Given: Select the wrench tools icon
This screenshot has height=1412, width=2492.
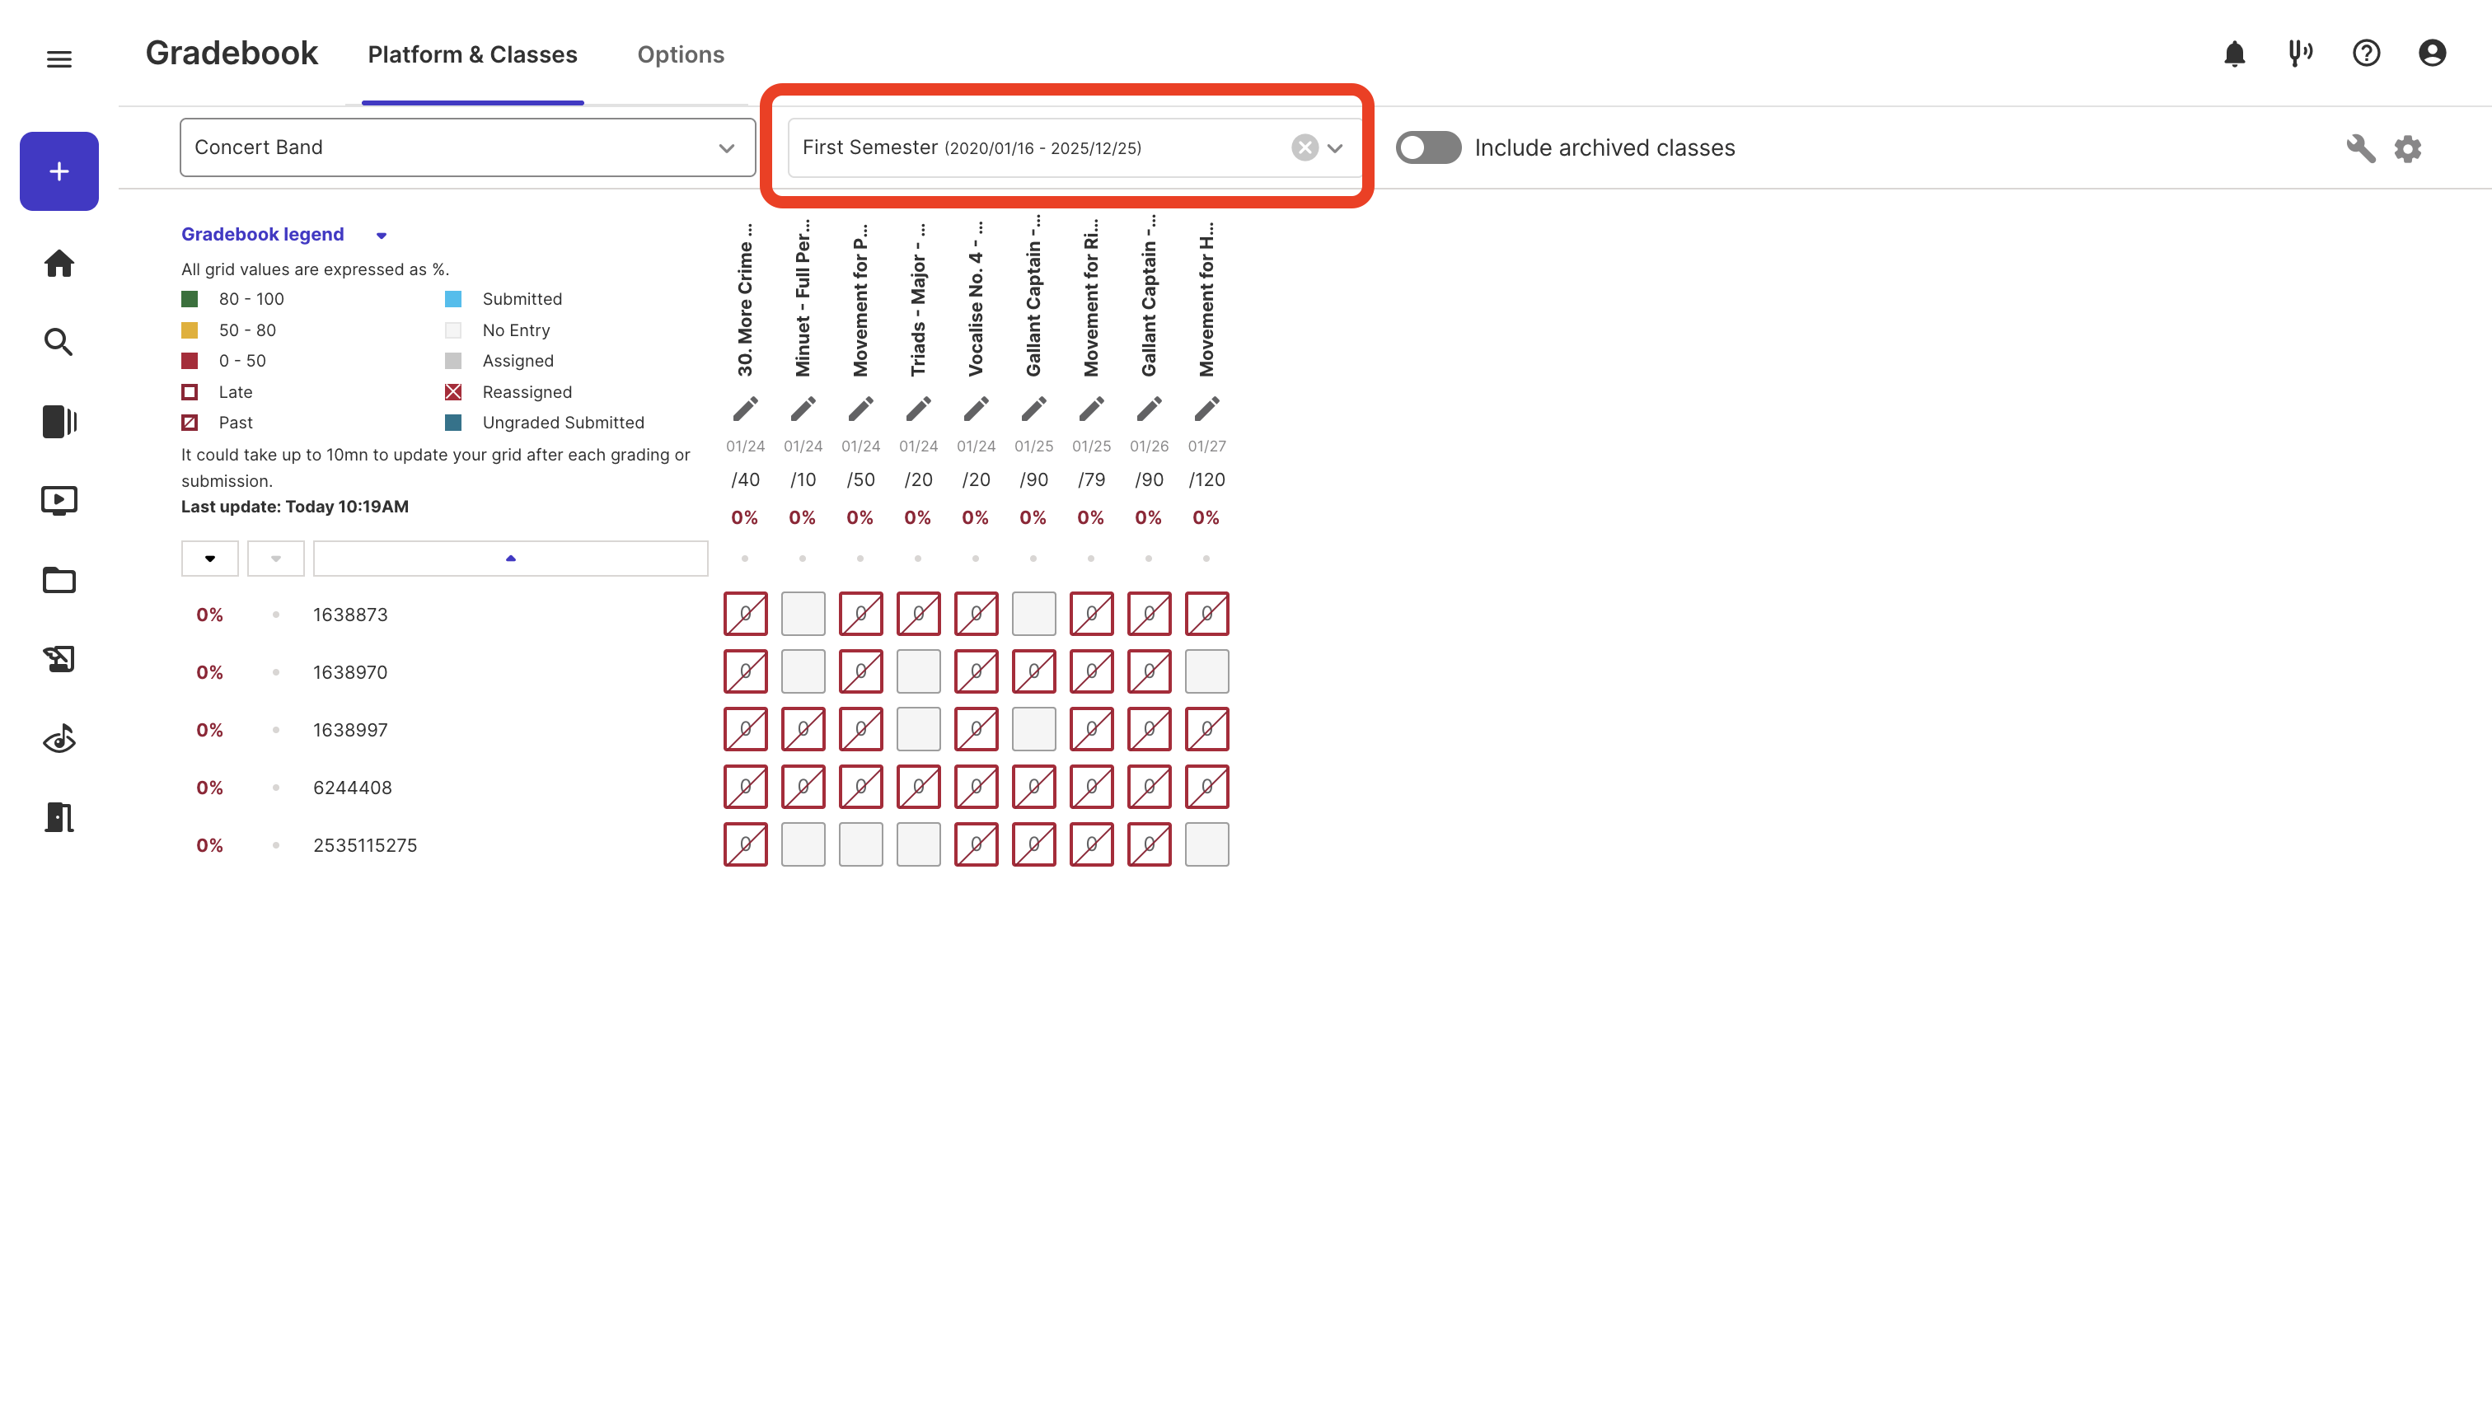Looking at the screenshot, I should [2362, 148].
